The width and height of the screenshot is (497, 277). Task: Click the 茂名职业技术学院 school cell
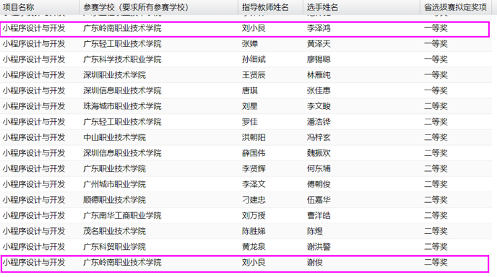pyautogui.click(x=114, y=231)
